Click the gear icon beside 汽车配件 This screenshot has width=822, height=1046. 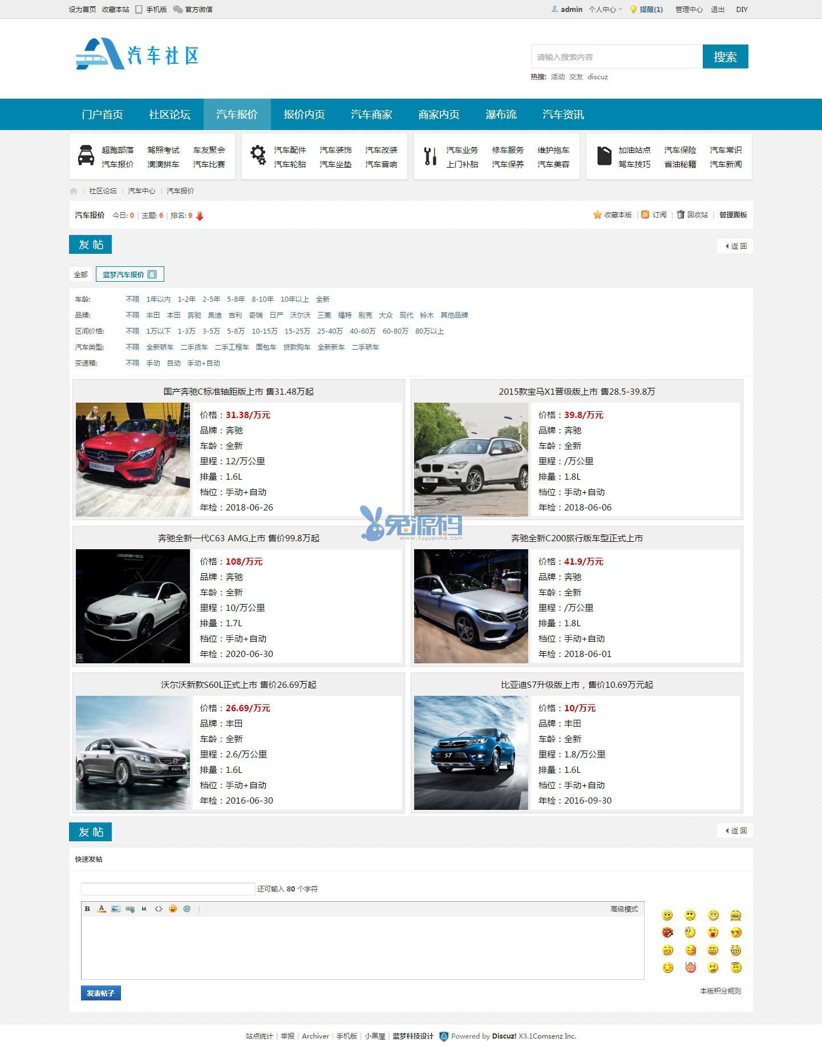click(x=258, y=155)
